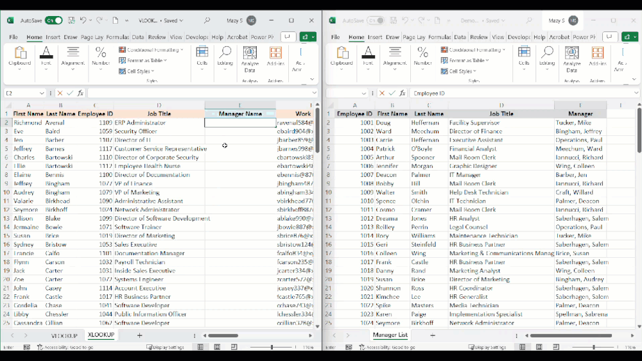Click Insert Function fx icon in right window
This screenshot has width=642, height=361.
pos(403,93)
